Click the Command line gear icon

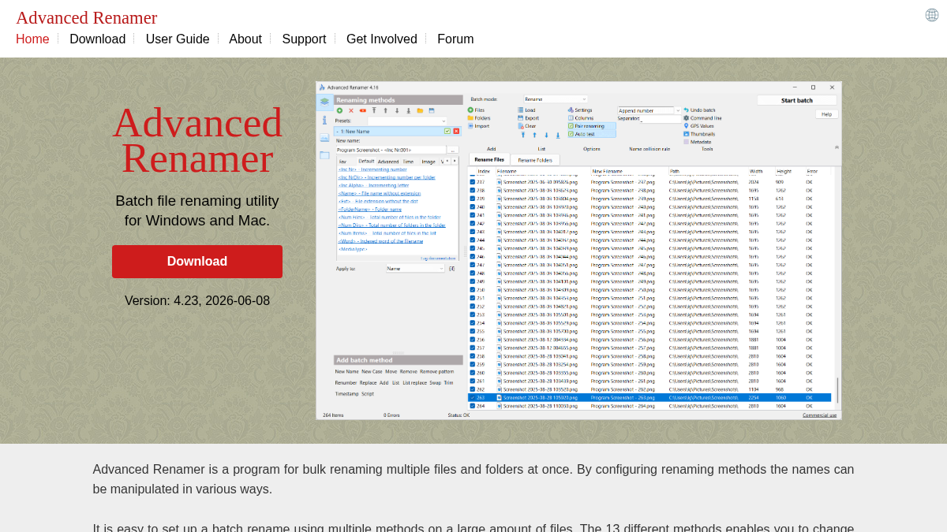(x=687, y=117)
